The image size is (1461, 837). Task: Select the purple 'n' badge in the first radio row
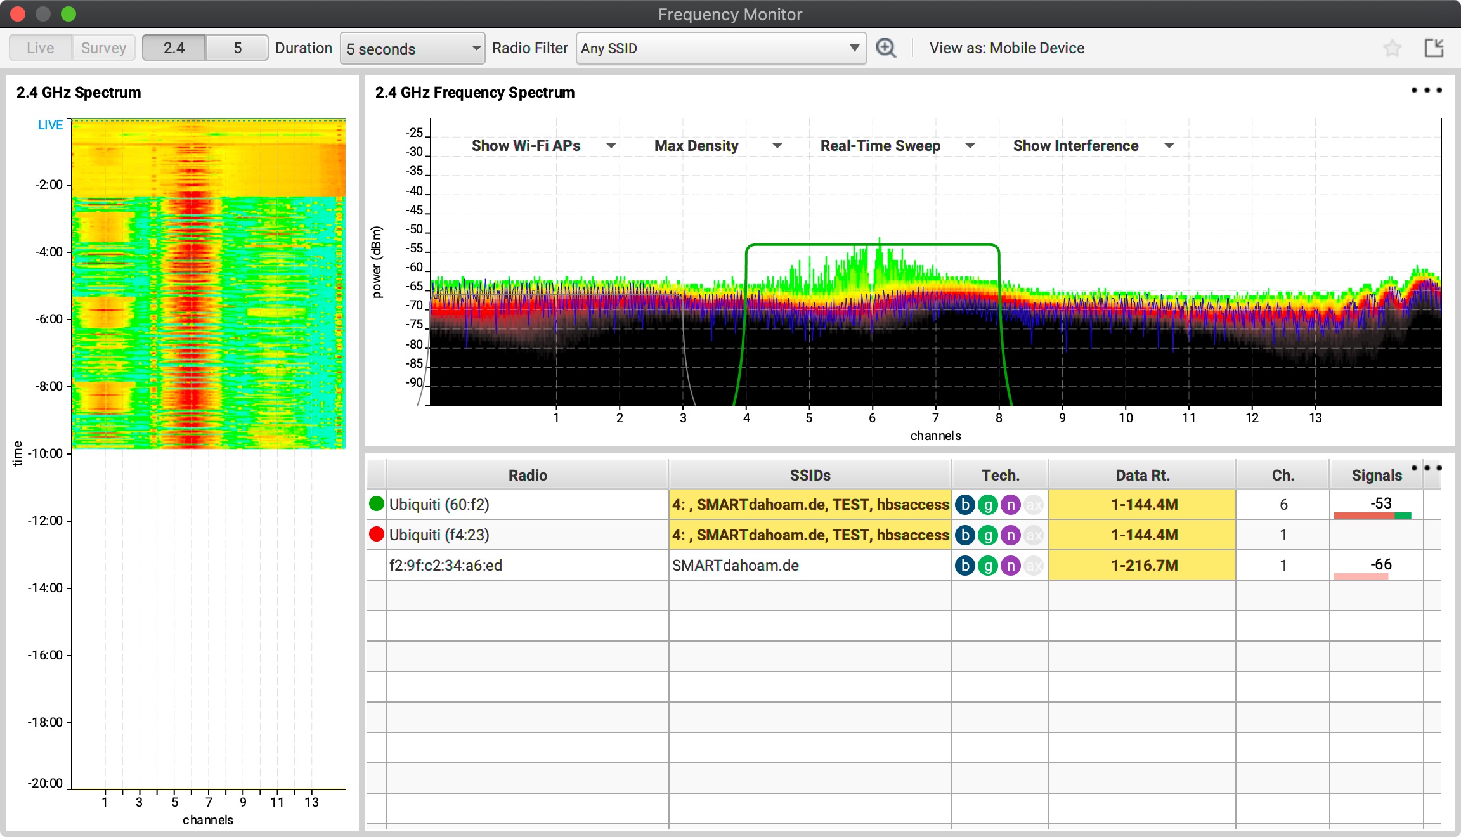point(1010,505)
